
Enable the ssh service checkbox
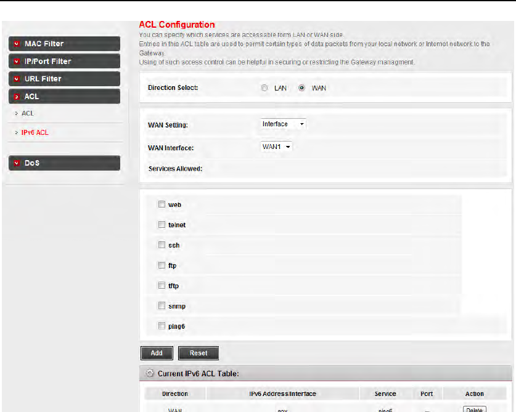coord(162,245)
